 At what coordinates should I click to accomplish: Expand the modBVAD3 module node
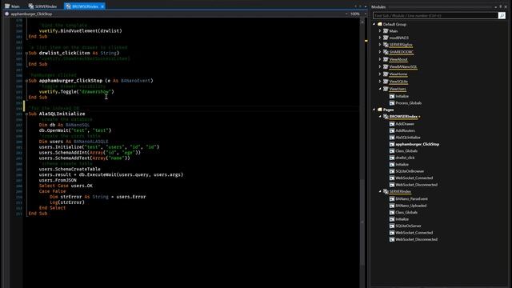tap(380, 38)
